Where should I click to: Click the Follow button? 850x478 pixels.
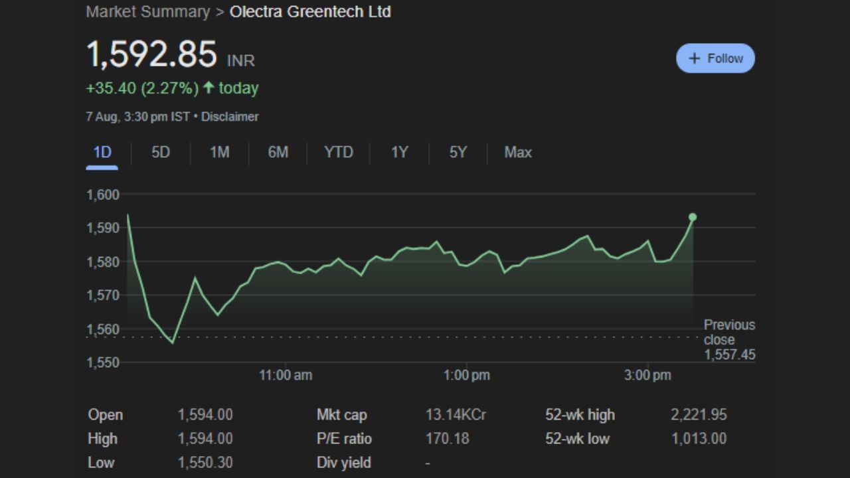[x=715, y=58]
